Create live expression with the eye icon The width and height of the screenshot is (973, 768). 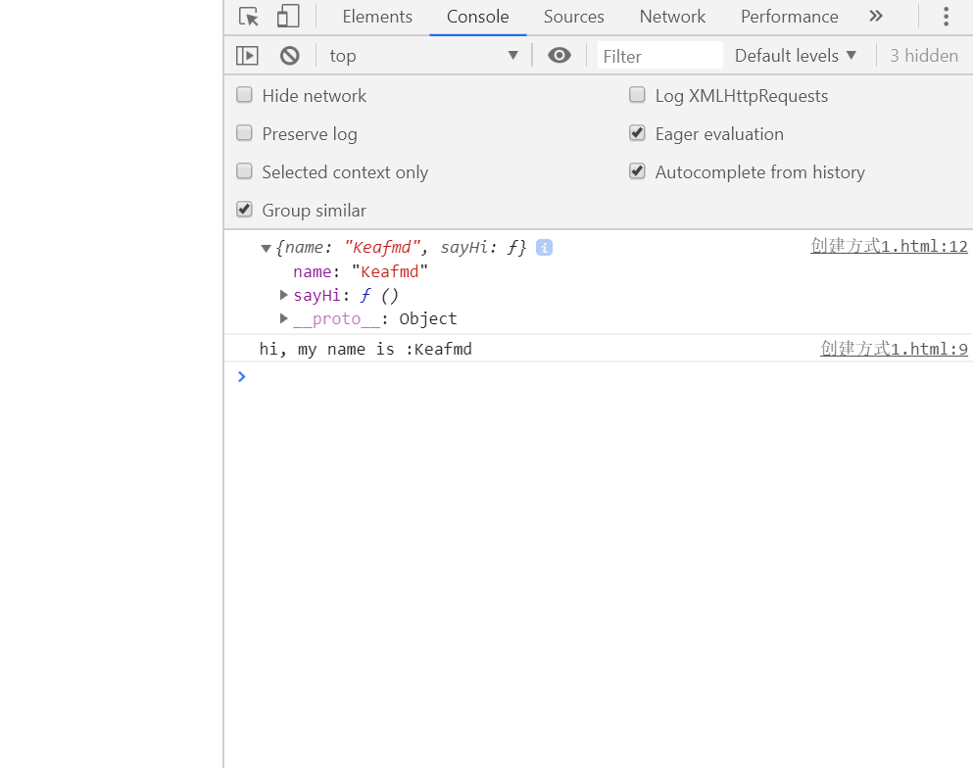point(559,55)
